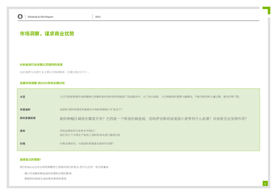Click the green page number 5 box
The image size is (277, 195).
pos(265,183)
